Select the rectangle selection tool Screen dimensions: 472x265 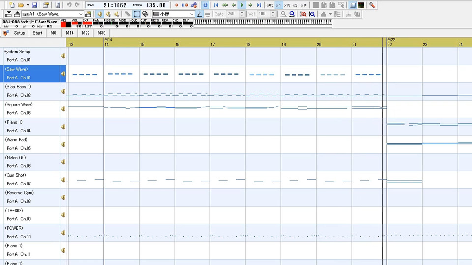click(x=137, y=14)
